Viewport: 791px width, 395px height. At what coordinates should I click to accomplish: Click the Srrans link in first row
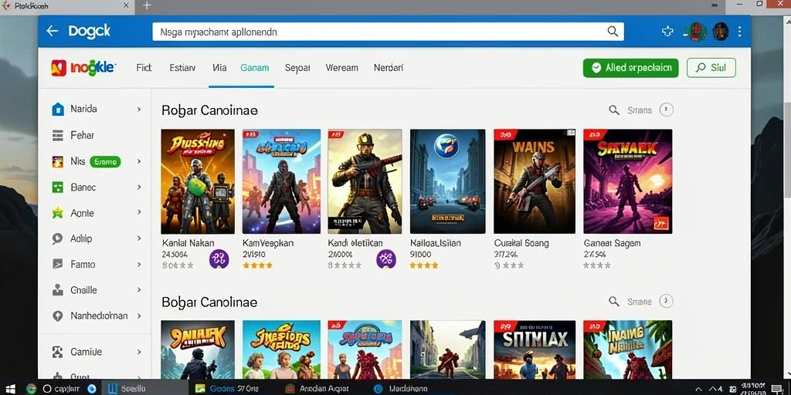[x=639, y=110]
